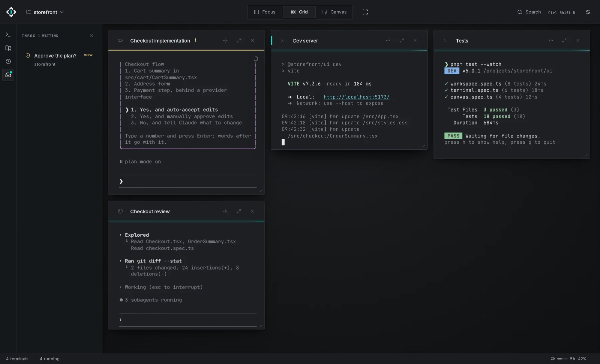Switch to Focus view
Viewport: 600px width, 364px height.
(265, 12)
